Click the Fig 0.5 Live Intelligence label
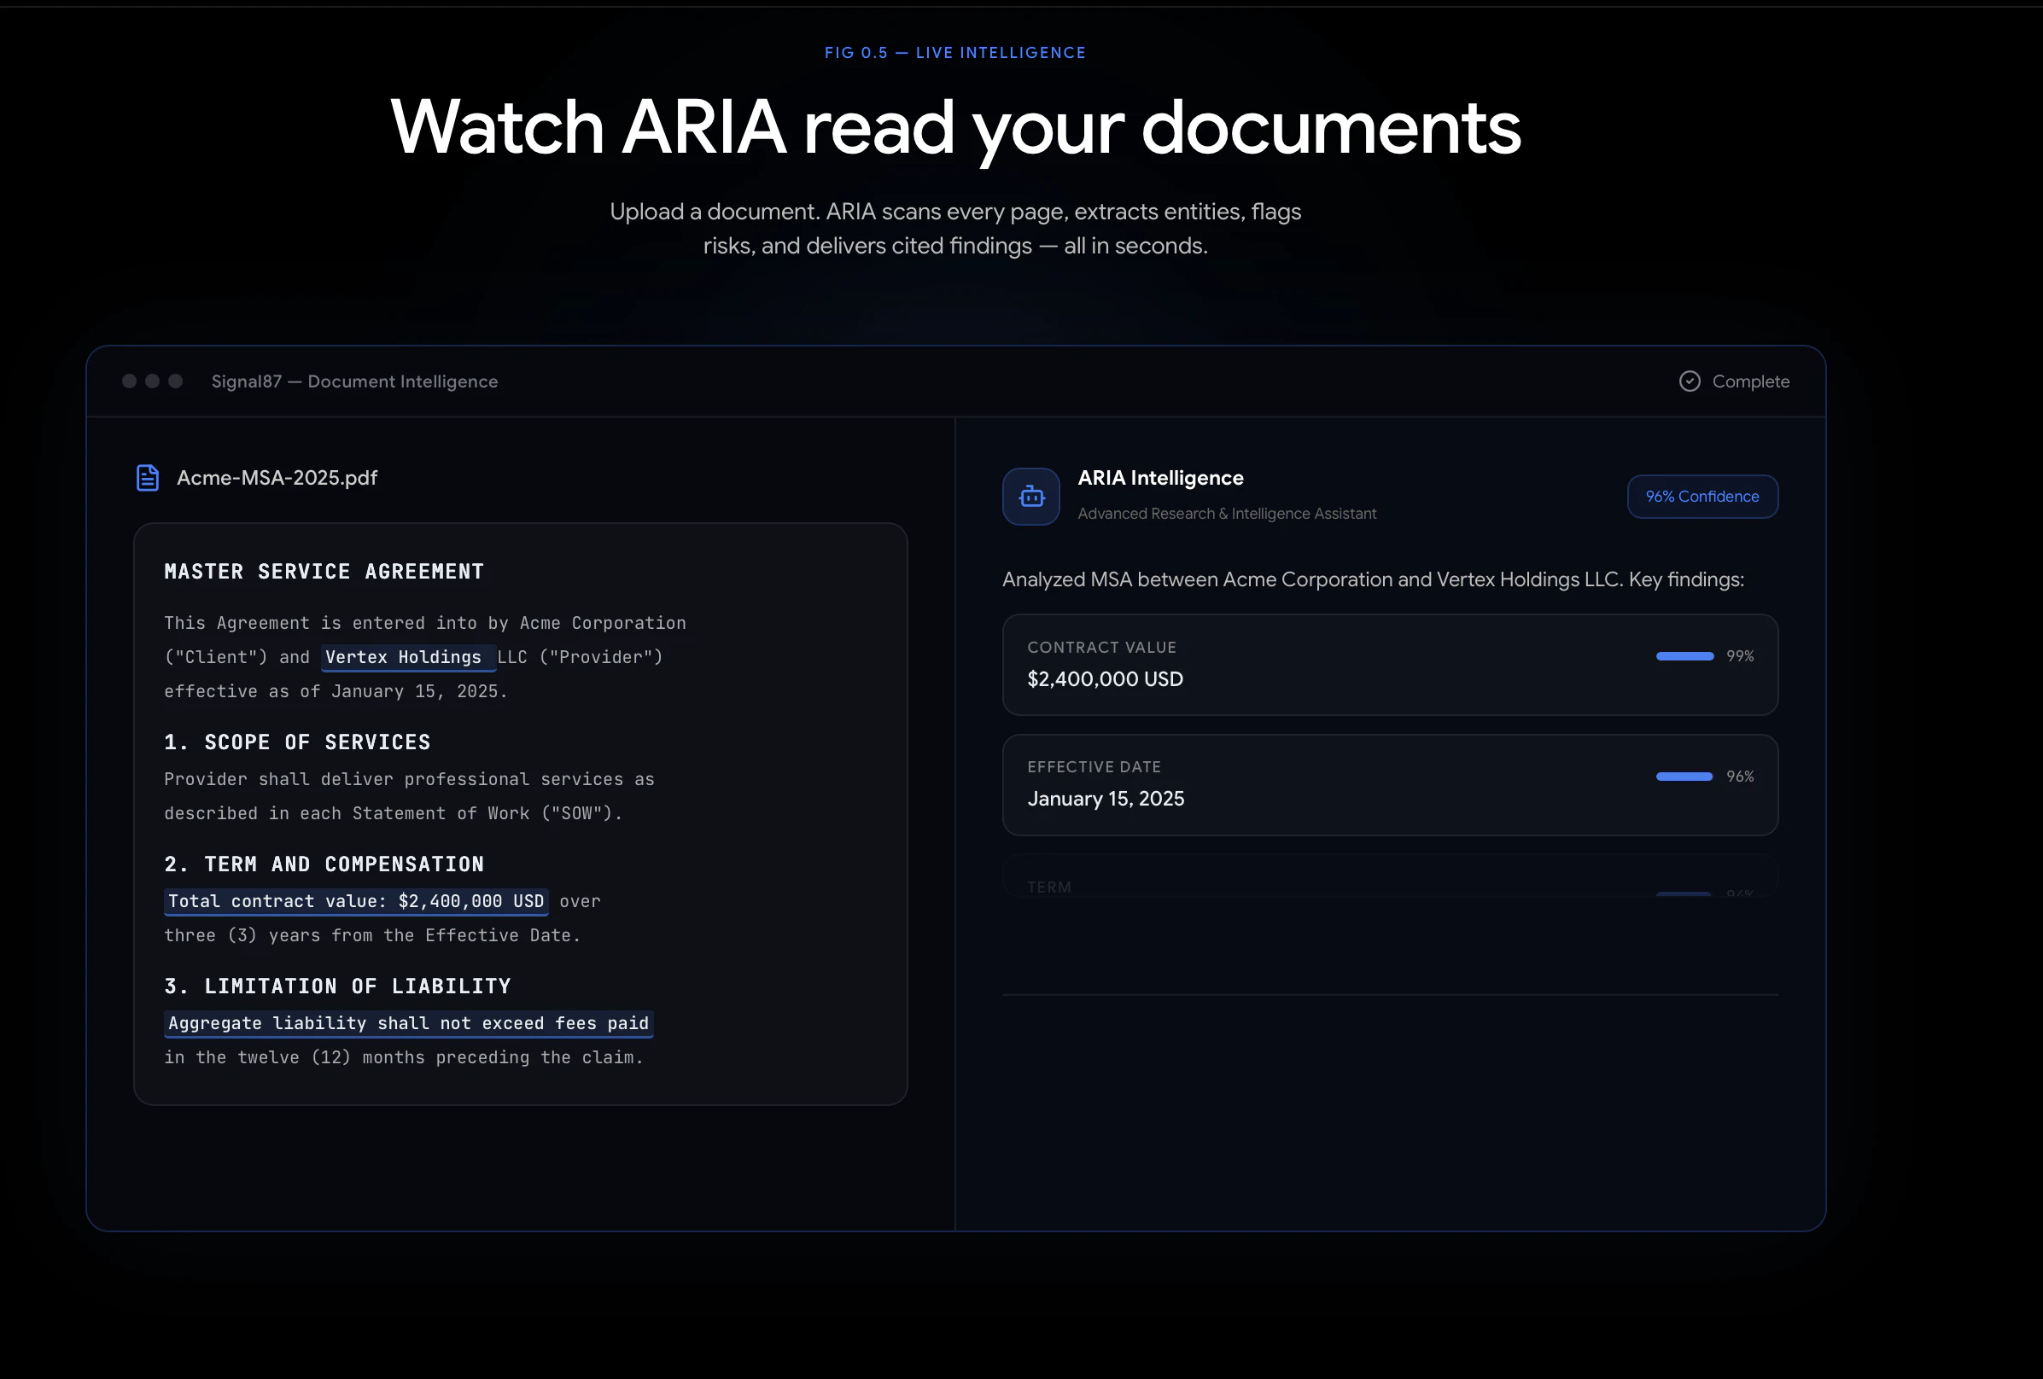This screenshot has height=1379, width=2043. pos(954,53)
